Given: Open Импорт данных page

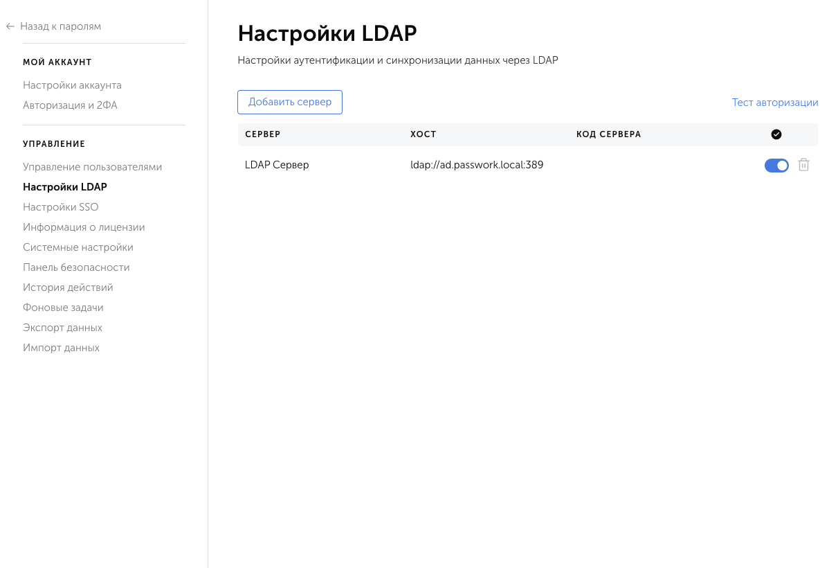Looking at the screenshot, I should click(60, 347).
